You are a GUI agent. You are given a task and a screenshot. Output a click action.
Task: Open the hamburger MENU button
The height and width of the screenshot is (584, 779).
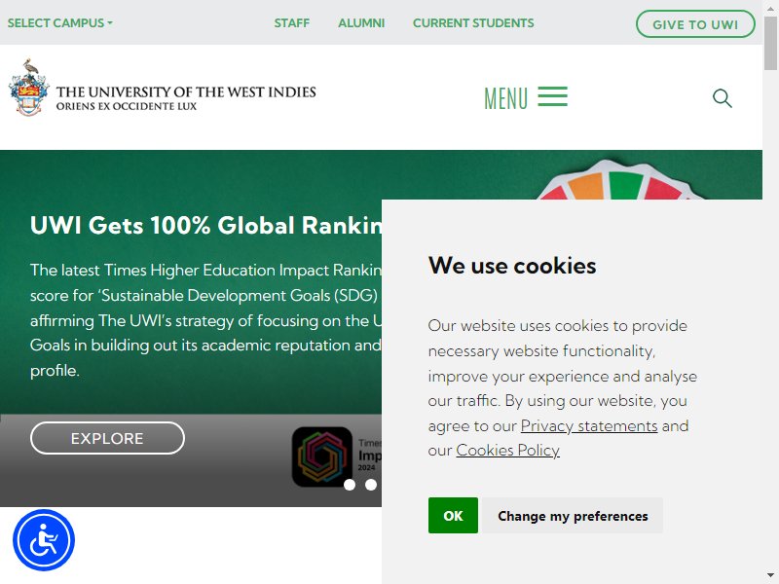tap(526, 98)
